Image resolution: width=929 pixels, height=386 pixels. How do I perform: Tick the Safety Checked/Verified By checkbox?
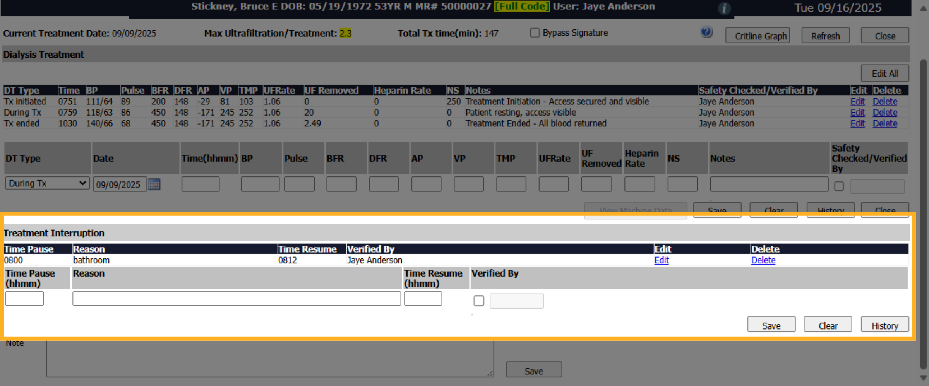(x=839, y=186)
